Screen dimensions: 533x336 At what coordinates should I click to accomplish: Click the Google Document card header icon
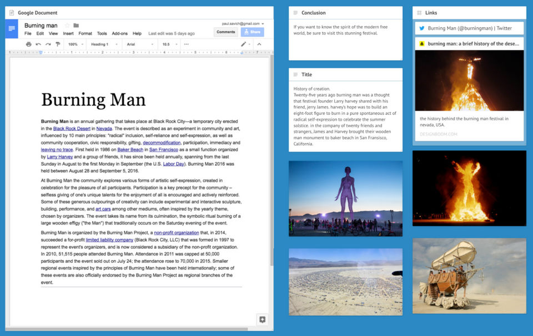click(12, 13)
